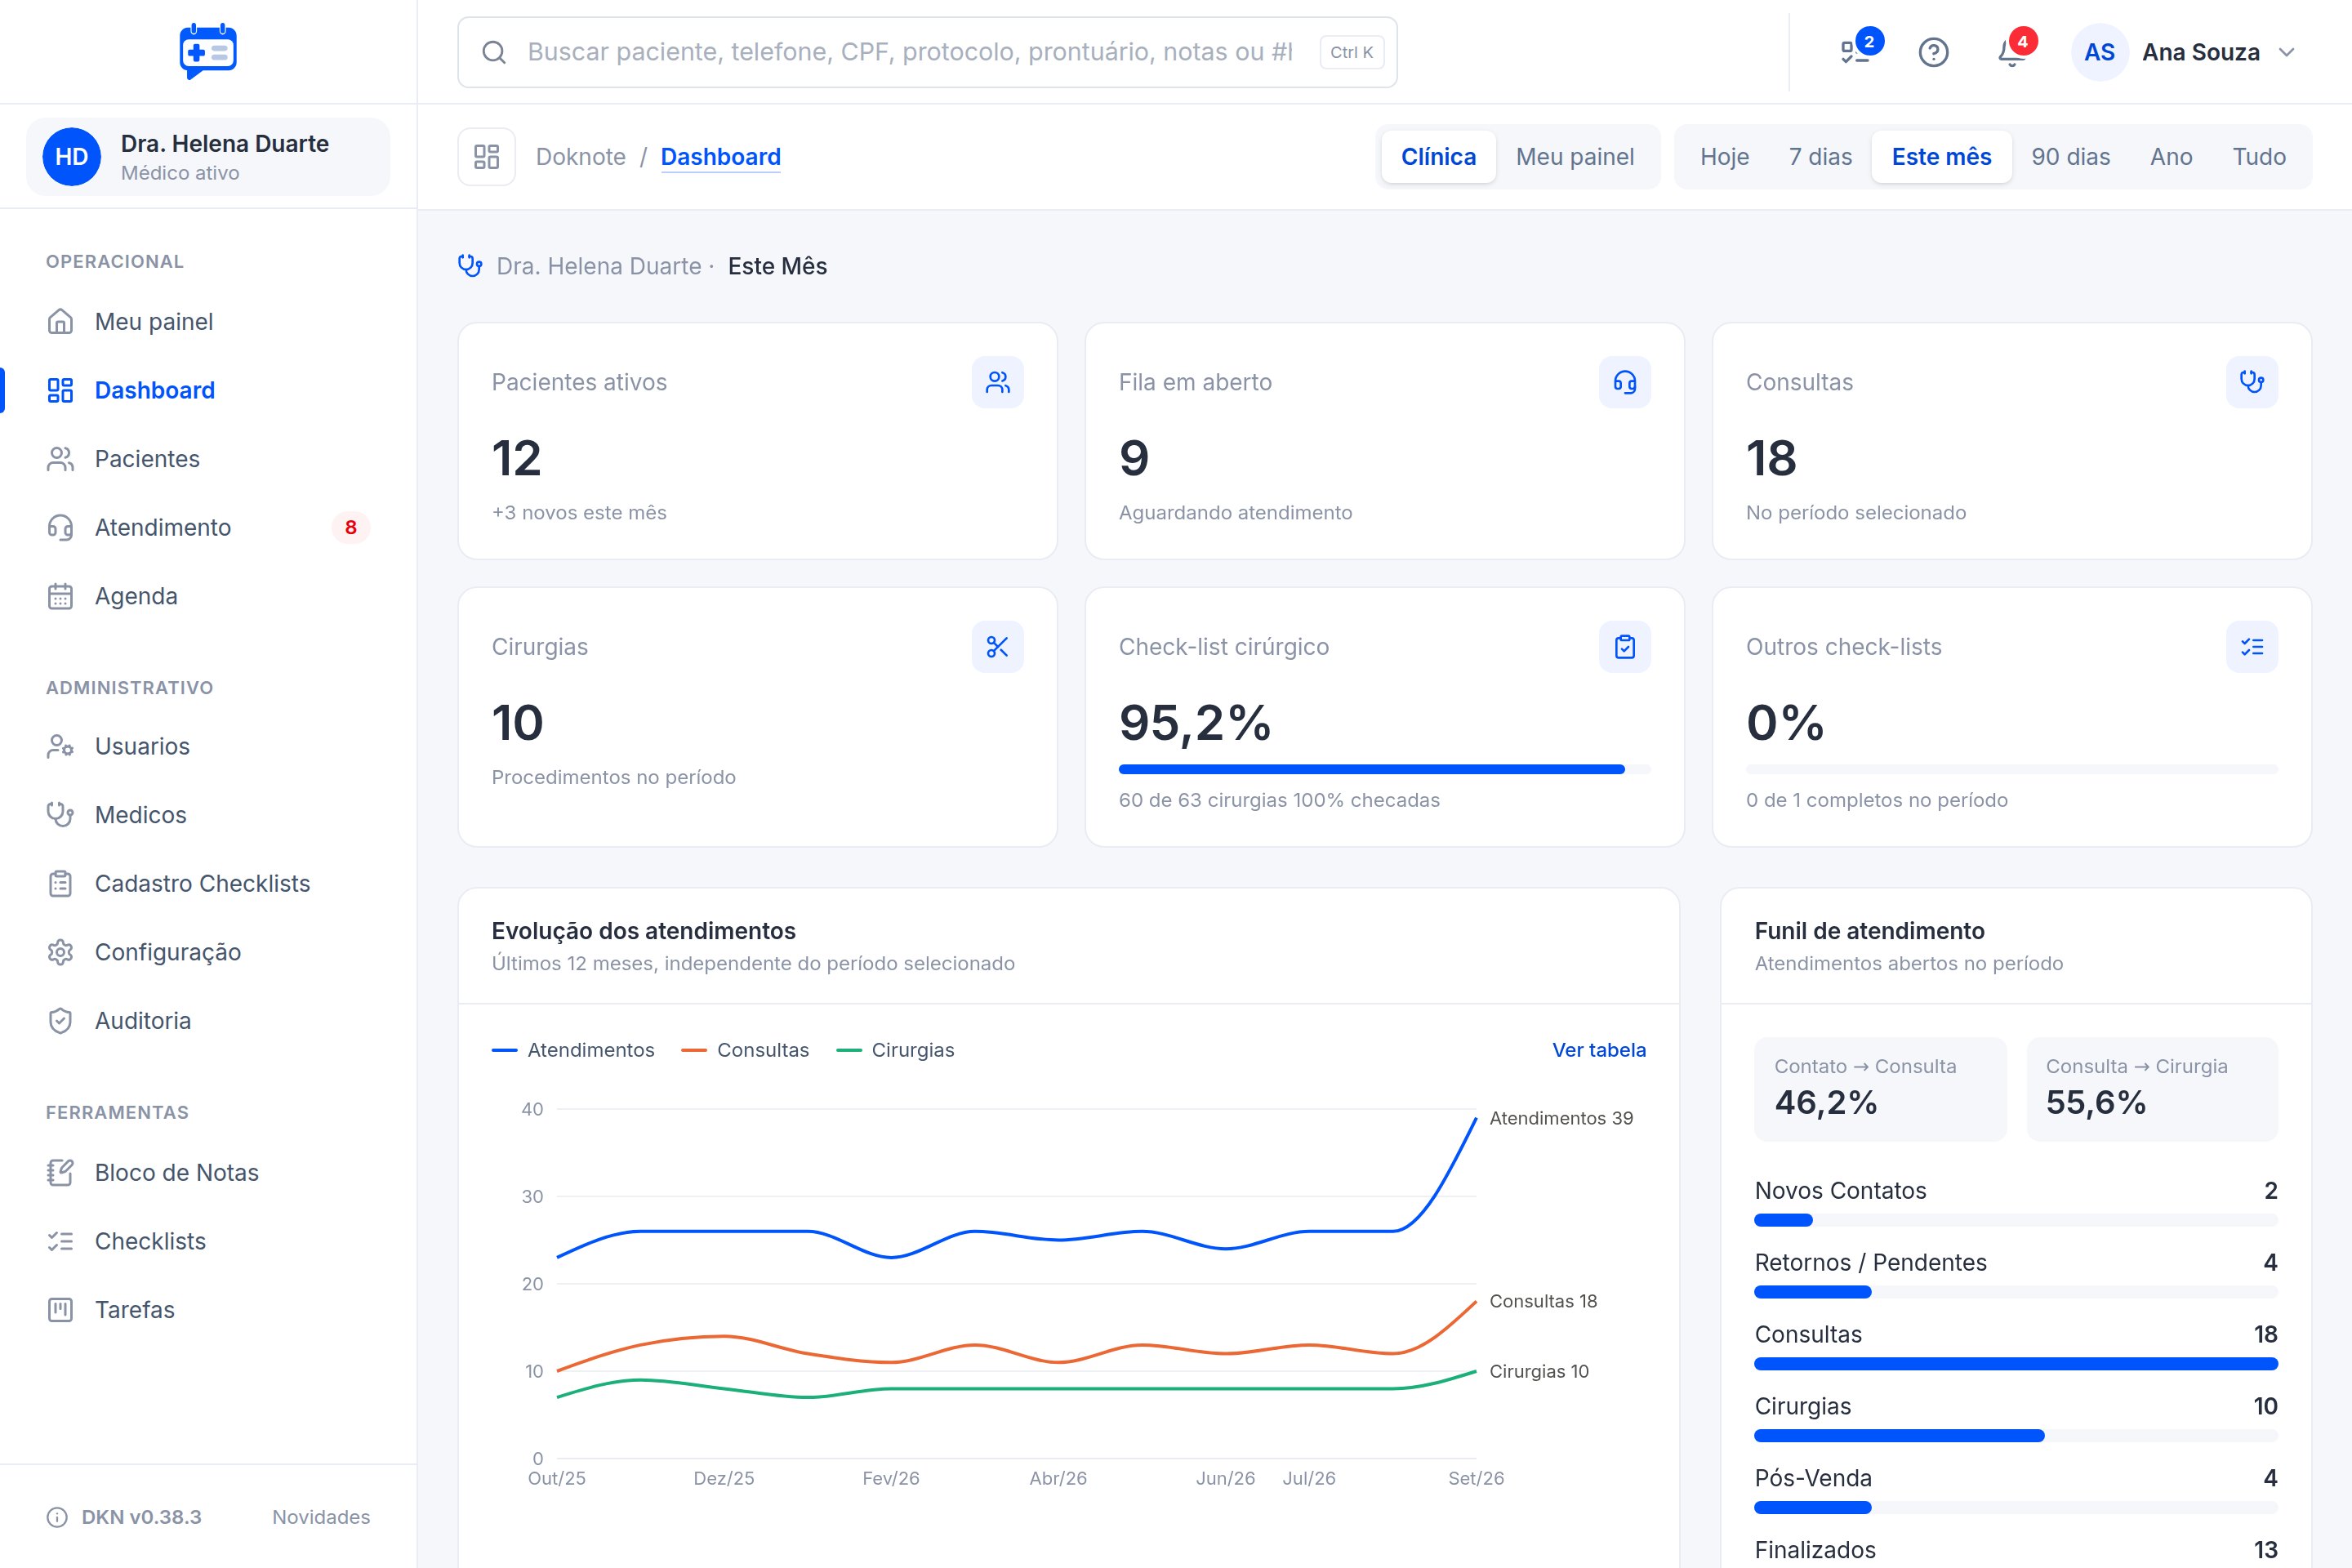The image size is (2352, 1568).
Task: Open the Ver tabela link
Action: 1598,1050
